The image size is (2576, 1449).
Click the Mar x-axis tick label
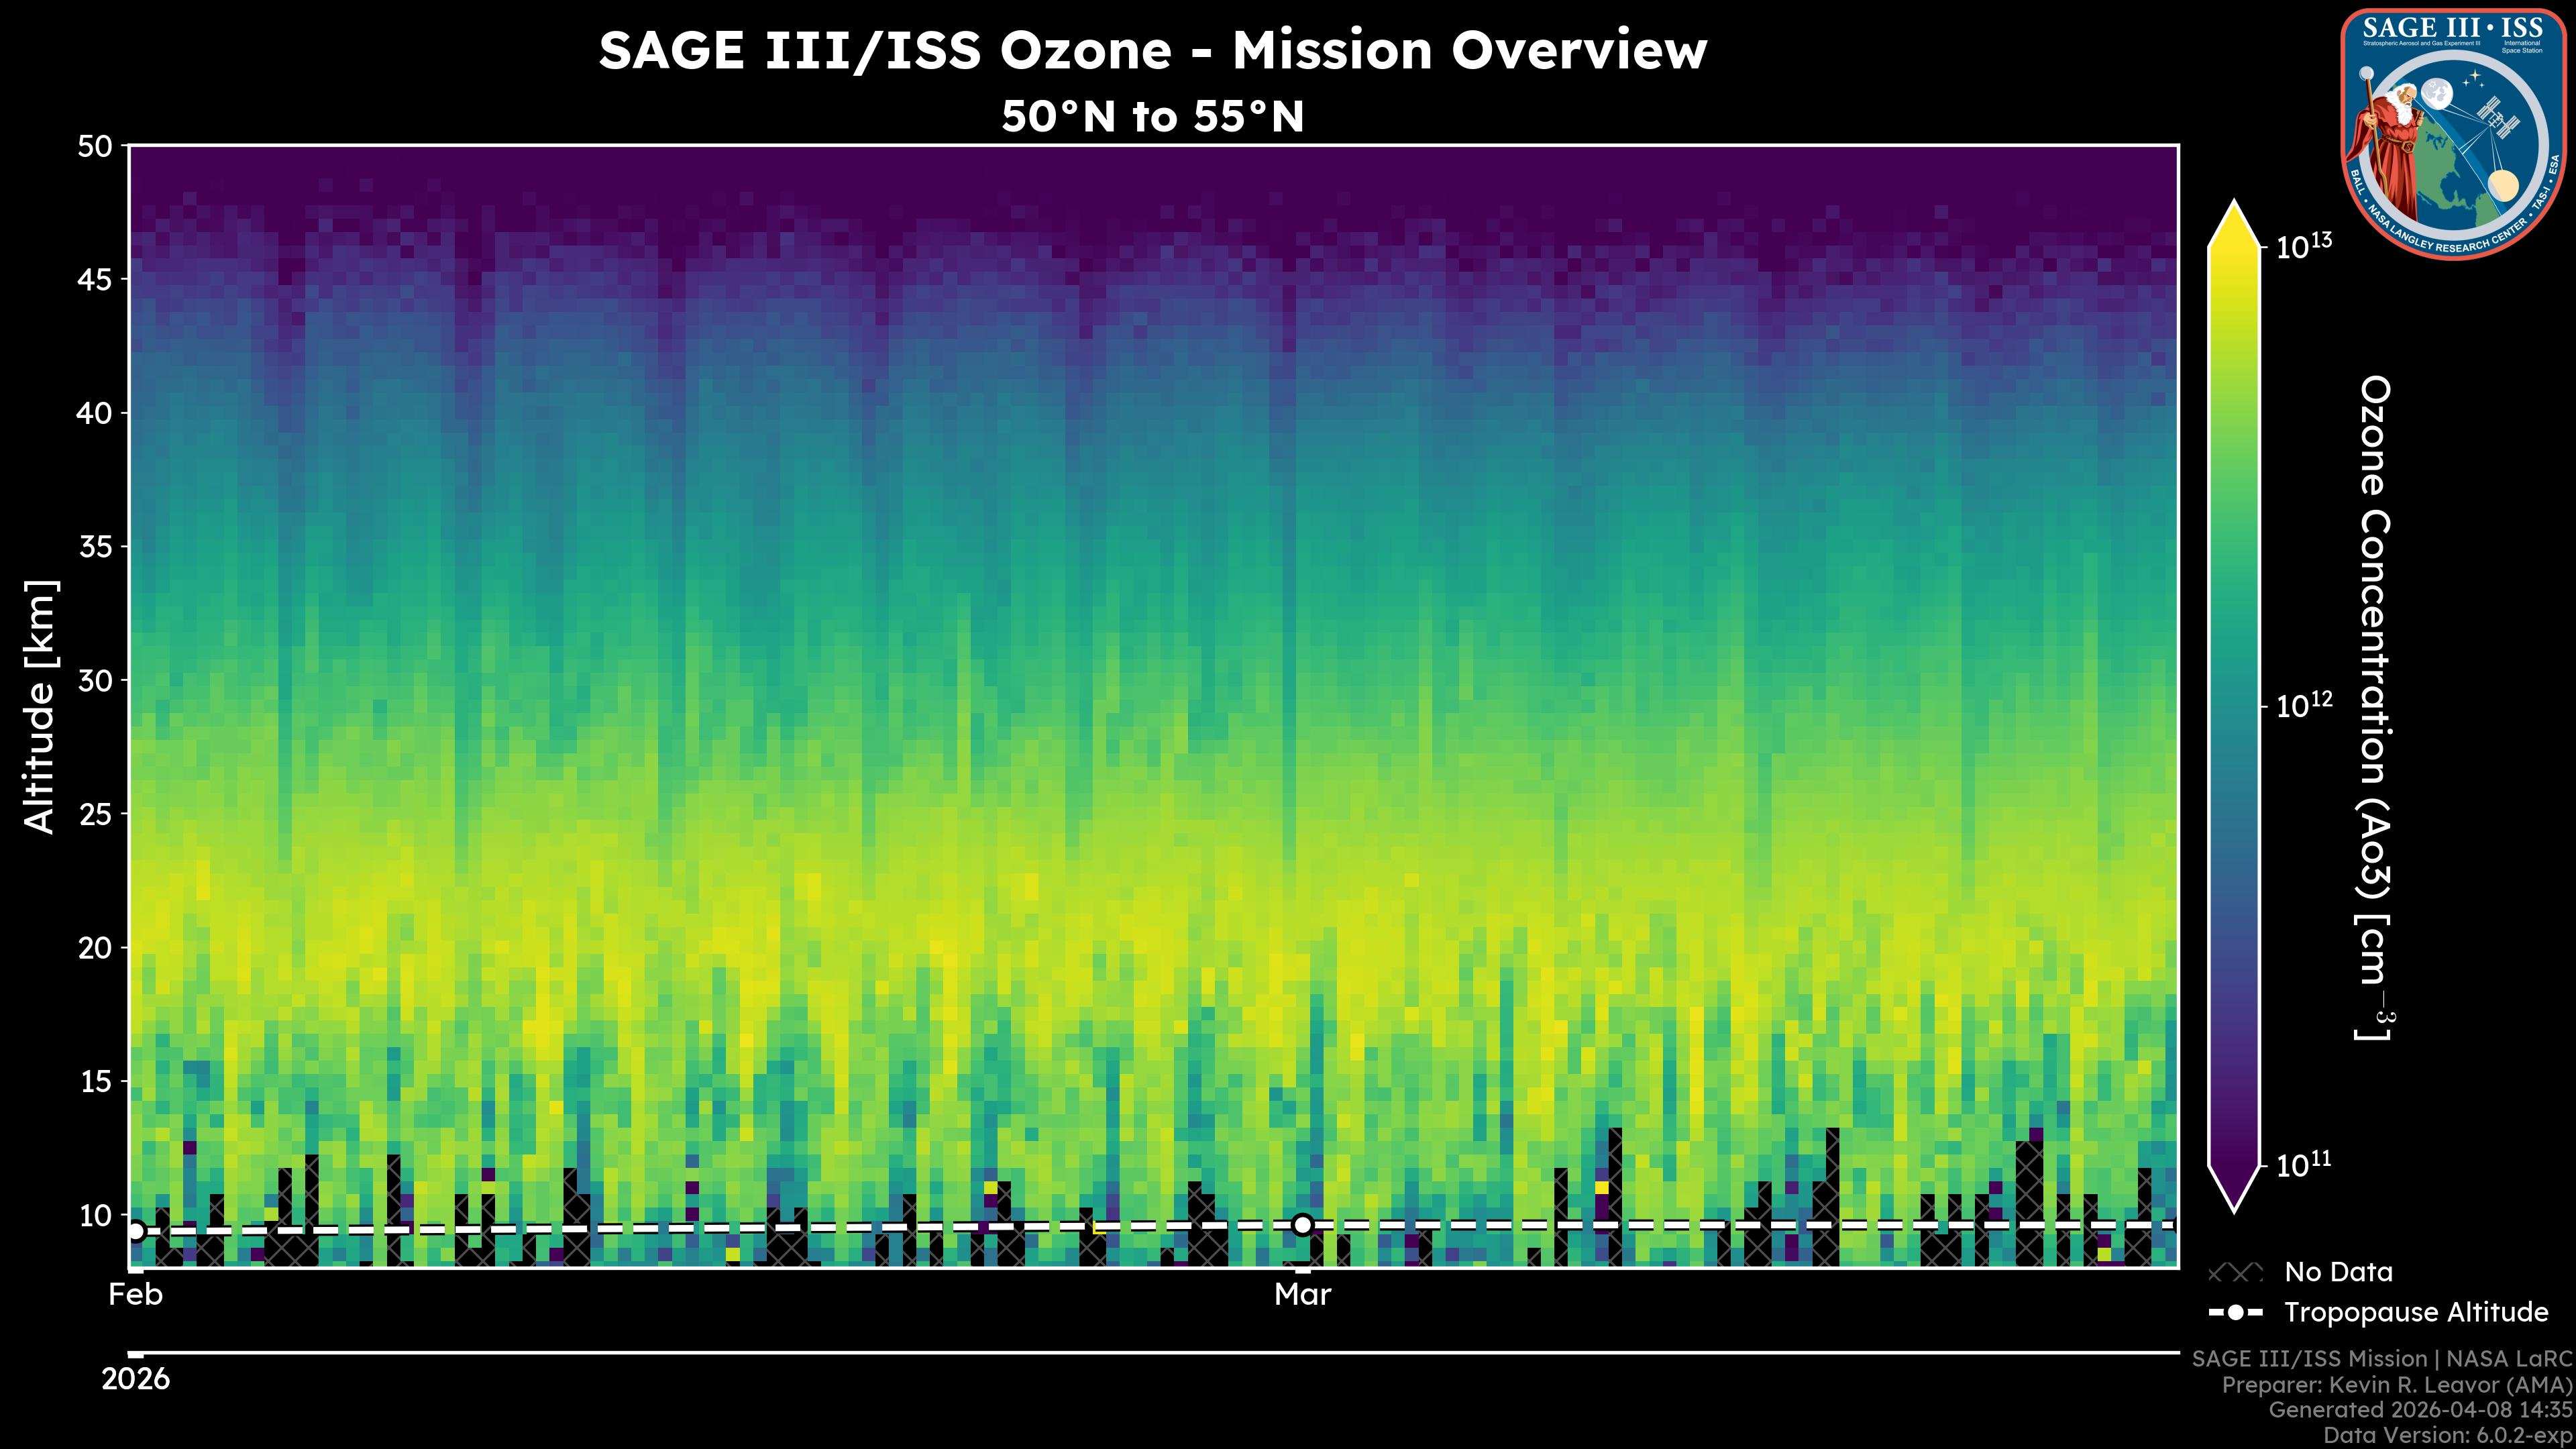[1302, 1295]
